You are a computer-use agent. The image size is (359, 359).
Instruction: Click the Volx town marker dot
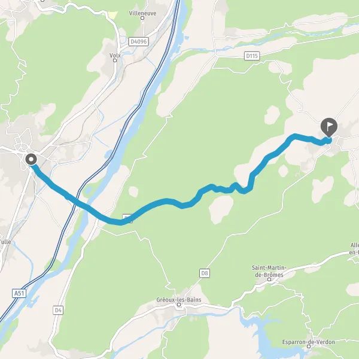115,60
